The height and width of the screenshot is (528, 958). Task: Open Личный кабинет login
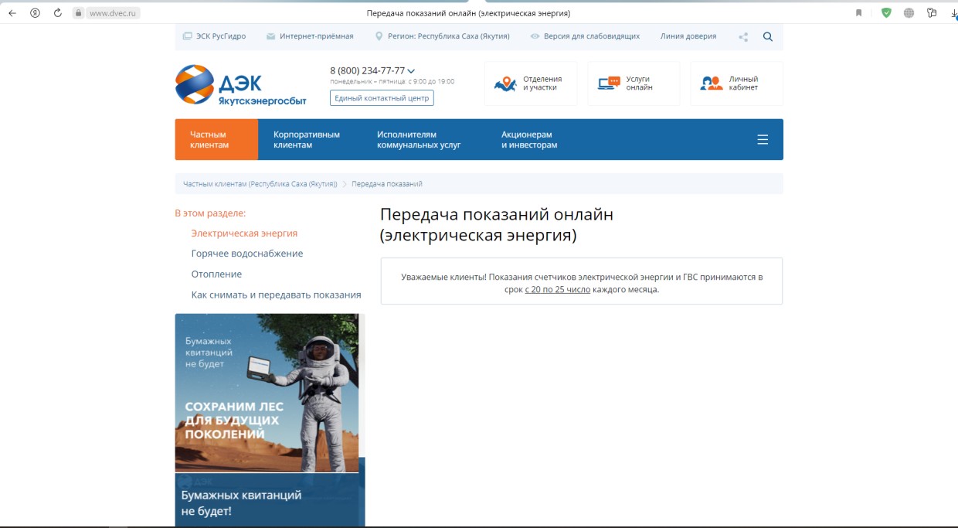pyautogui.click(x=735, y=83)
